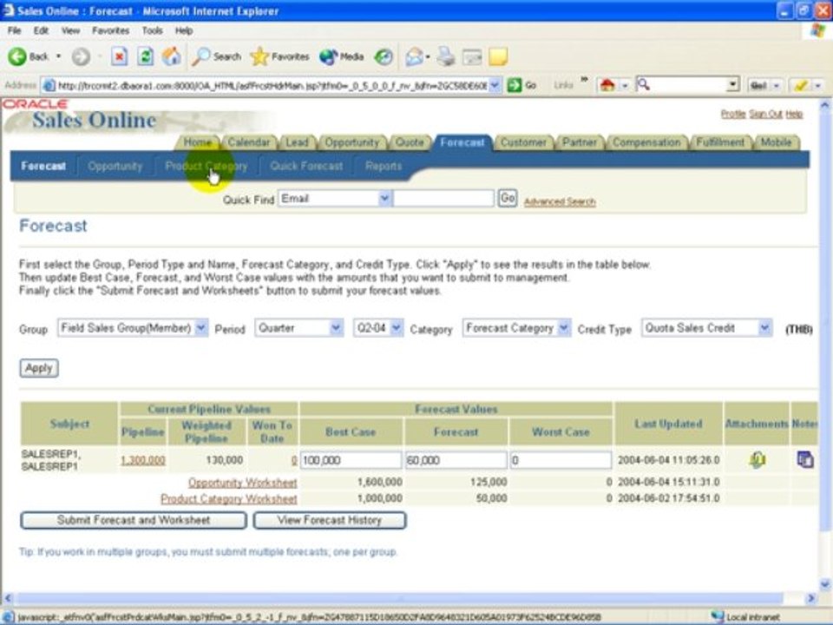This screenshot has height=625, width=833.
Task: Switch to the Opportunity main tab
Action: [351, 142]
